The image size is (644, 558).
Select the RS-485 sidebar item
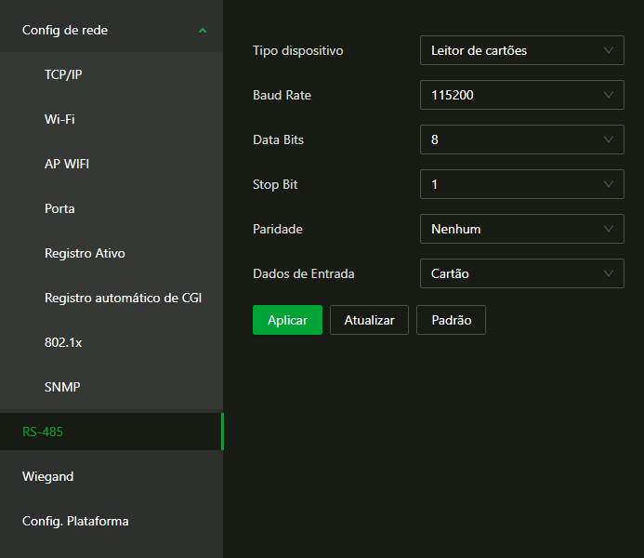point(112,432)
